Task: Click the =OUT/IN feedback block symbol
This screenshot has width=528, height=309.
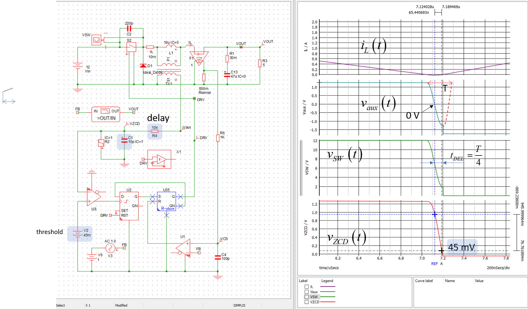Action: 105,114
